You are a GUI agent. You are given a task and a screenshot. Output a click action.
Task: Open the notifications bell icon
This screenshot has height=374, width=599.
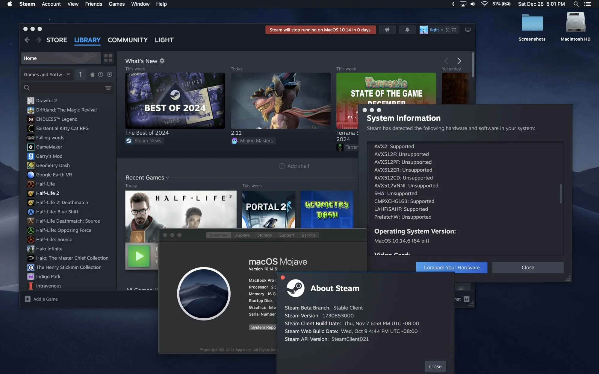tap(407, 30)
